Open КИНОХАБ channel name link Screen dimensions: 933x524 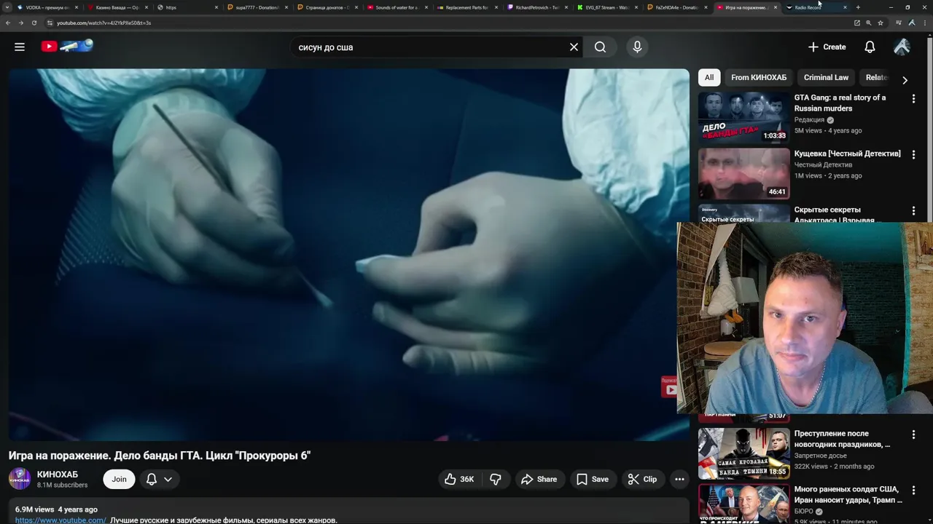click(x=58, y=475)
